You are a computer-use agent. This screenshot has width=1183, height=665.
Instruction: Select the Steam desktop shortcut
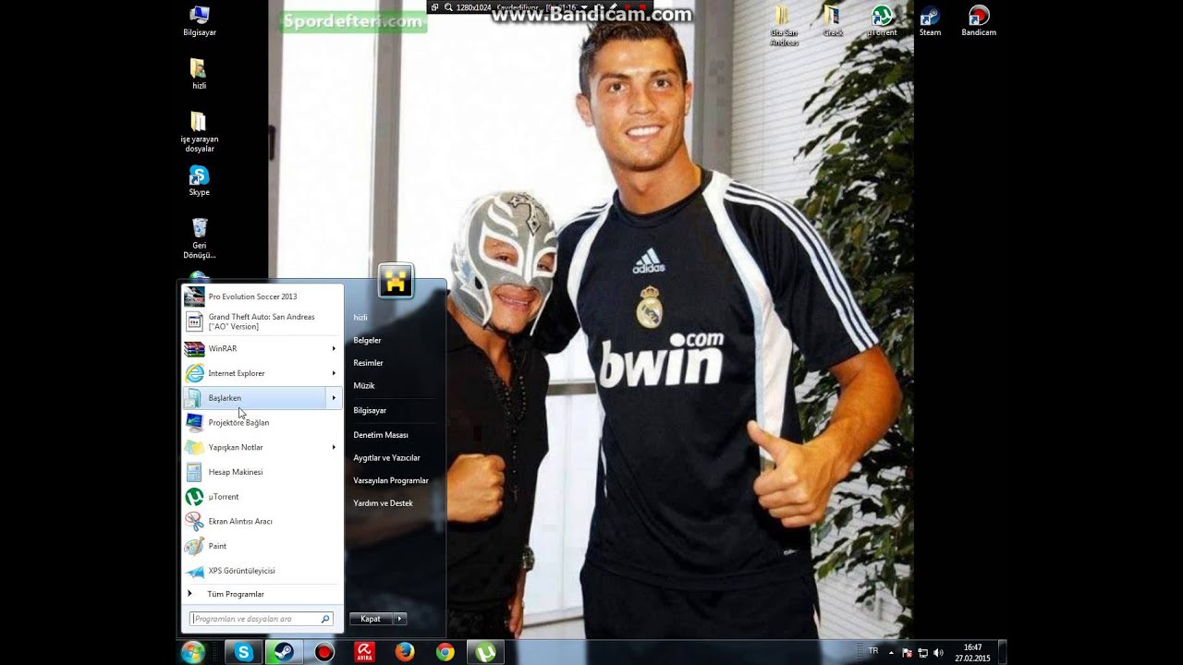pos(930,21)
